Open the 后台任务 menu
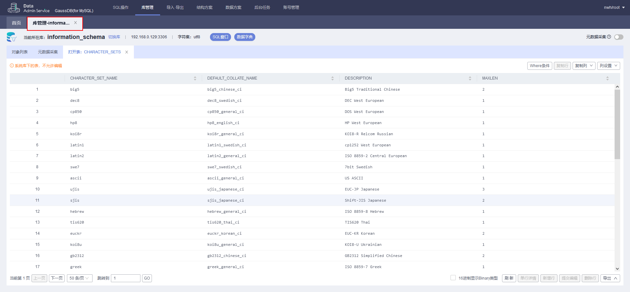The image size is (630, 292). click(x=262, y=8)
